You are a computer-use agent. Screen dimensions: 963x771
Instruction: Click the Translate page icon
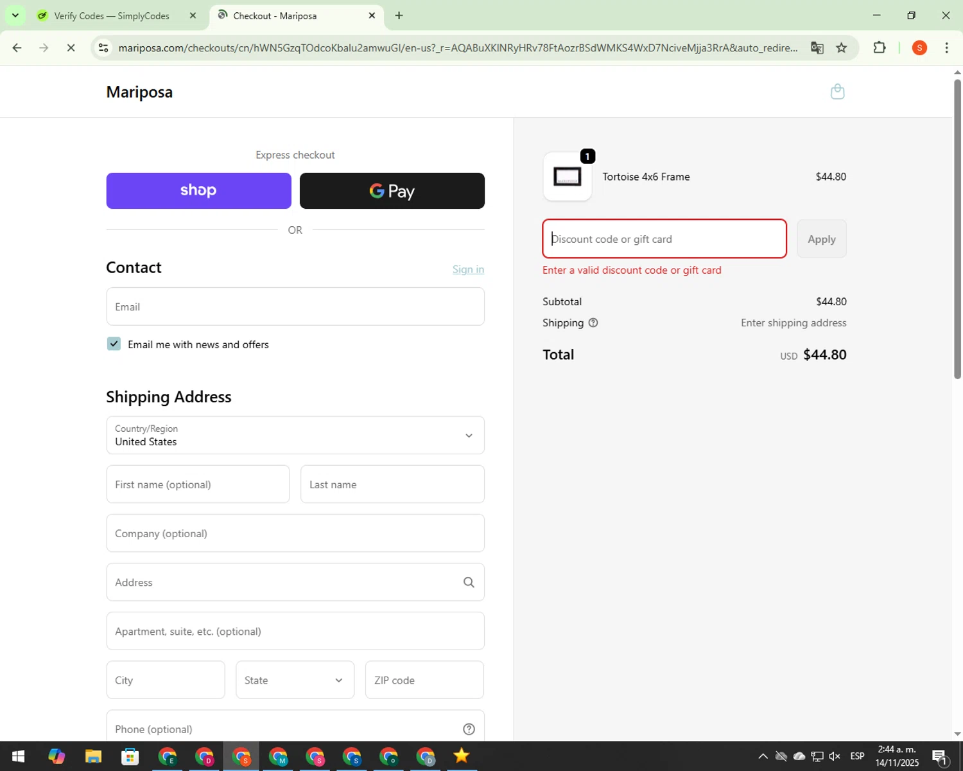[x=817, y=48]
